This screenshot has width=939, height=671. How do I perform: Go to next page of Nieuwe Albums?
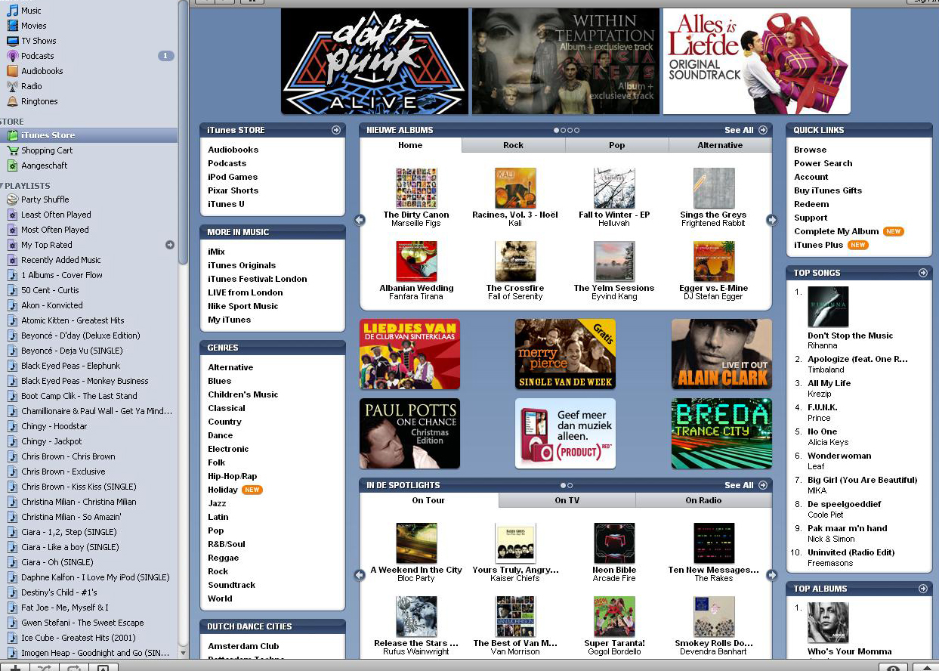771,220
